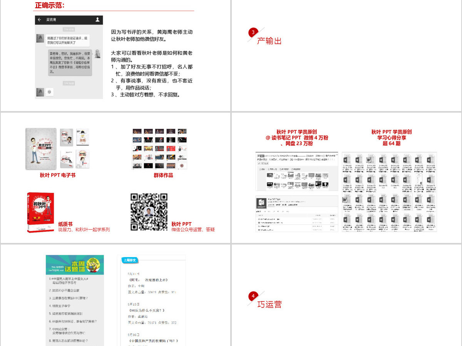The width and height of the screenshot is (462, 346).
Task: Click the Weibo post screenshot with PPT thumbnails
Action: click(297, 171)
